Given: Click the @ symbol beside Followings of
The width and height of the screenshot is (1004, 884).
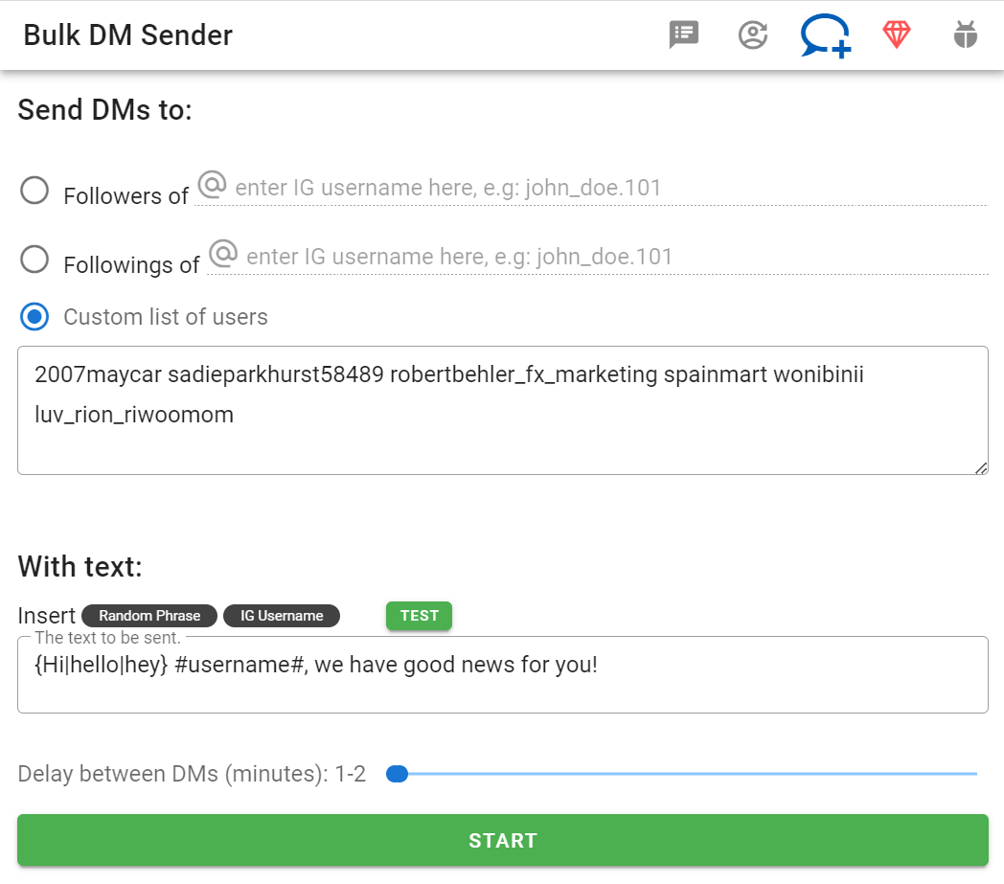Looking at the screenshot, I should coord(223,254).
